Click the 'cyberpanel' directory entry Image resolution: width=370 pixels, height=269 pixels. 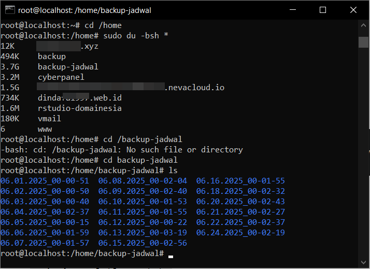[x=61, y=77]
